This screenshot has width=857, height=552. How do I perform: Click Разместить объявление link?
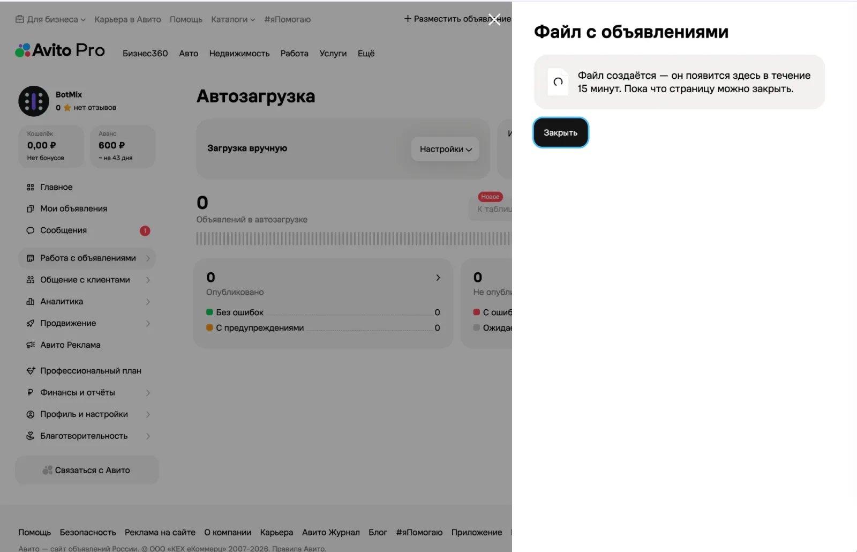point(457,19)
